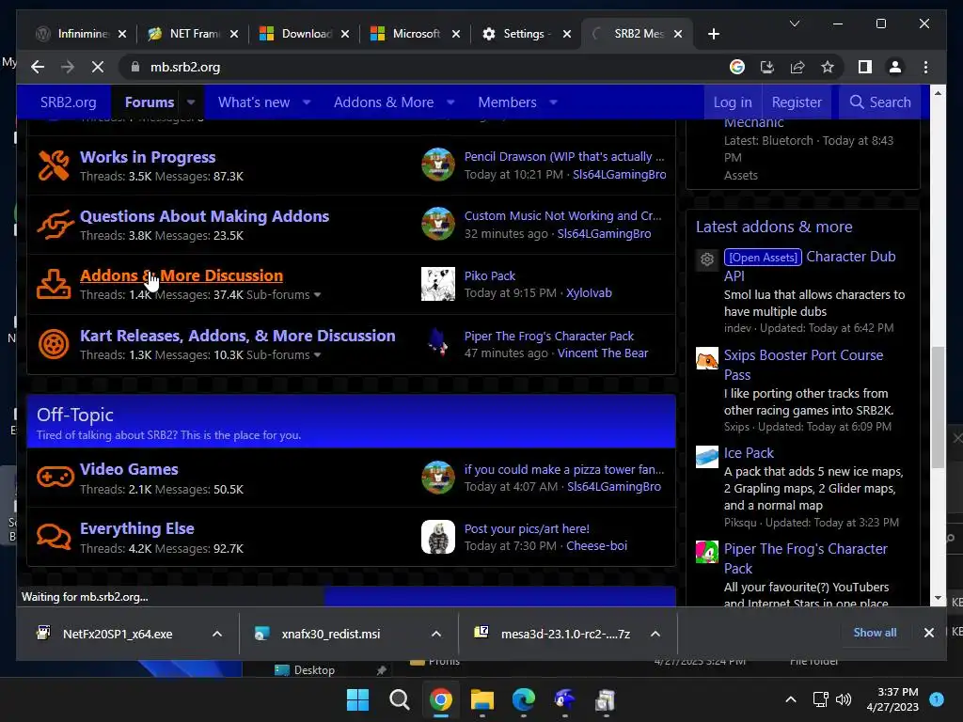Go back to the previous page

(38, 67)
